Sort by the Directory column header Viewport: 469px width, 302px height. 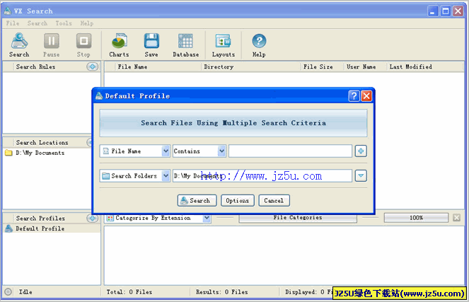219,66
